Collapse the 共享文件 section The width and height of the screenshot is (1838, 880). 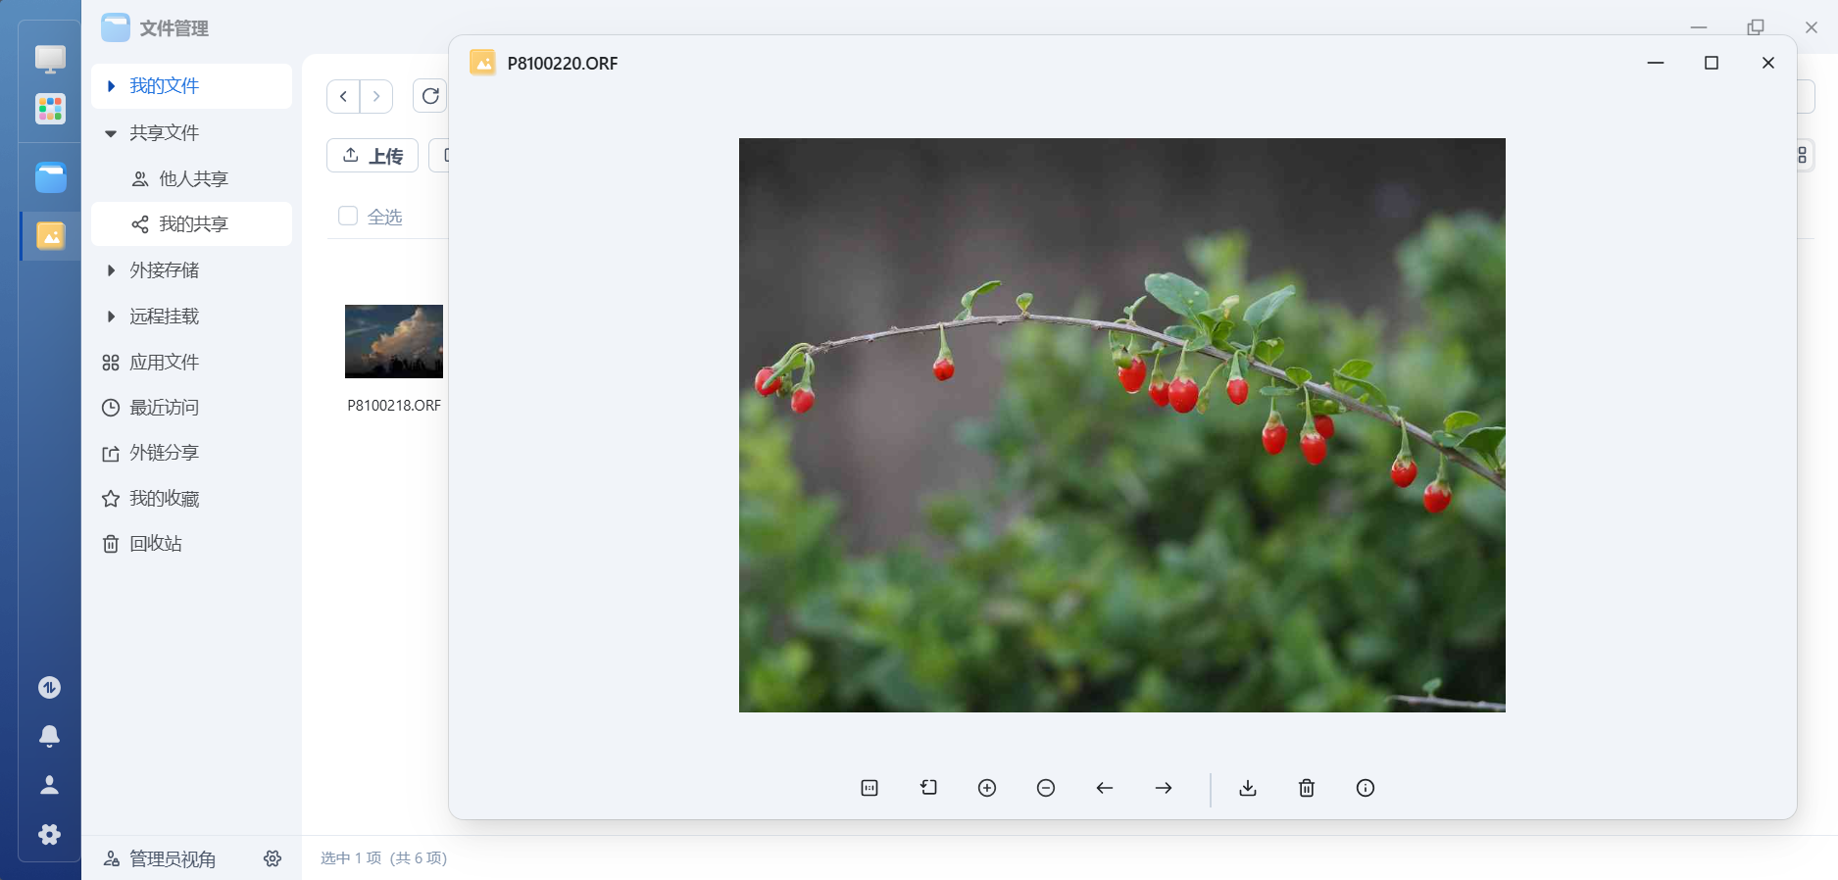click(111, 132)
